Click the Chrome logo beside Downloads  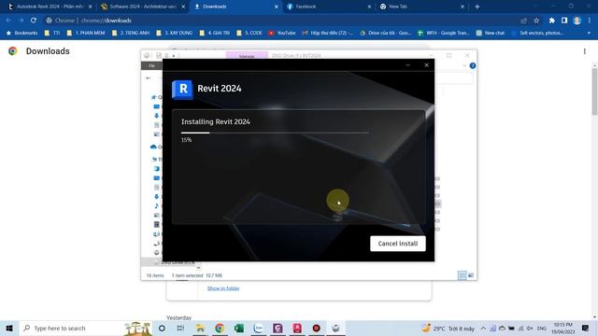(x=12, y=51)
